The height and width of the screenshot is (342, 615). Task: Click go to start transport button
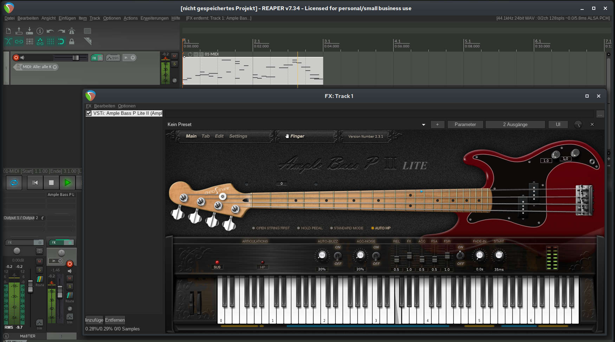pos(35,183)
